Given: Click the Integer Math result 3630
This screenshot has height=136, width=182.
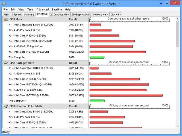Looking at the screenshot, I should point(72,101).
